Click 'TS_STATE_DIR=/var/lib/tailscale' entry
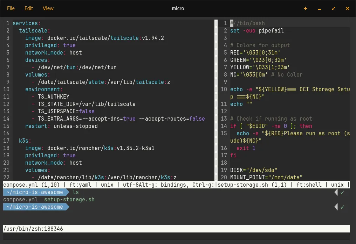The height and width of the screenshot is (244, 356). [87, 104]
